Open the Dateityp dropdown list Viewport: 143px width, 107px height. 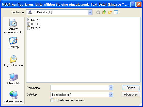point(111,94)
